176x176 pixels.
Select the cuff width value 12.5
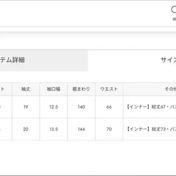click(54, 107)
